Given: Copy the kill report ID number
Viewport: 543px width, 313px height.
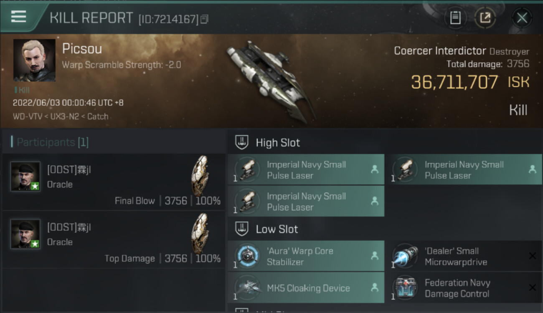Looking at the screenshot, I should 204,19.
